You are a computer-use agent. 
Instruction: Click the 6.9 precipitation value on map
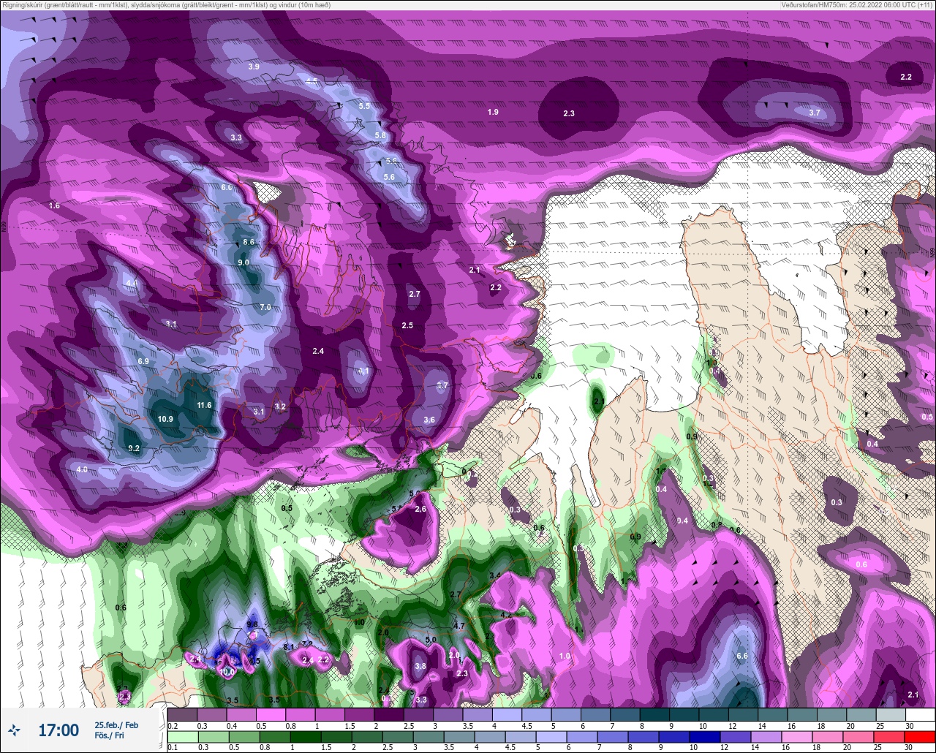click(143, 361)
